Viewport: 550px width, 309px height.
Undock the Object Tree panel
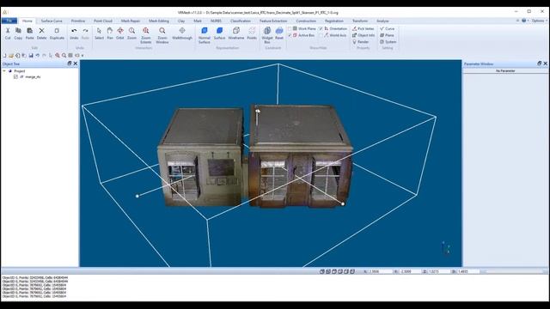pyautogui.click(x=69, y=64)
